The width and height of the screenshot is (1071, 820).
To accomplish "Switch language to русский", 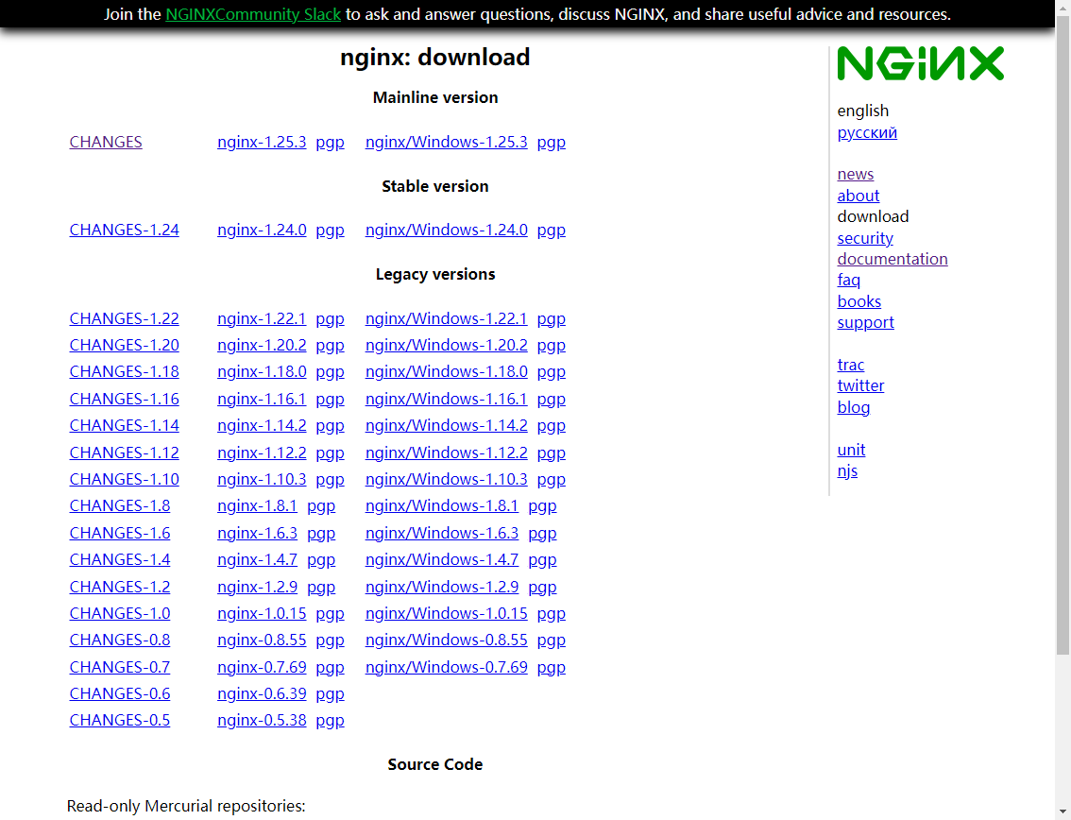I will [867, 132].
